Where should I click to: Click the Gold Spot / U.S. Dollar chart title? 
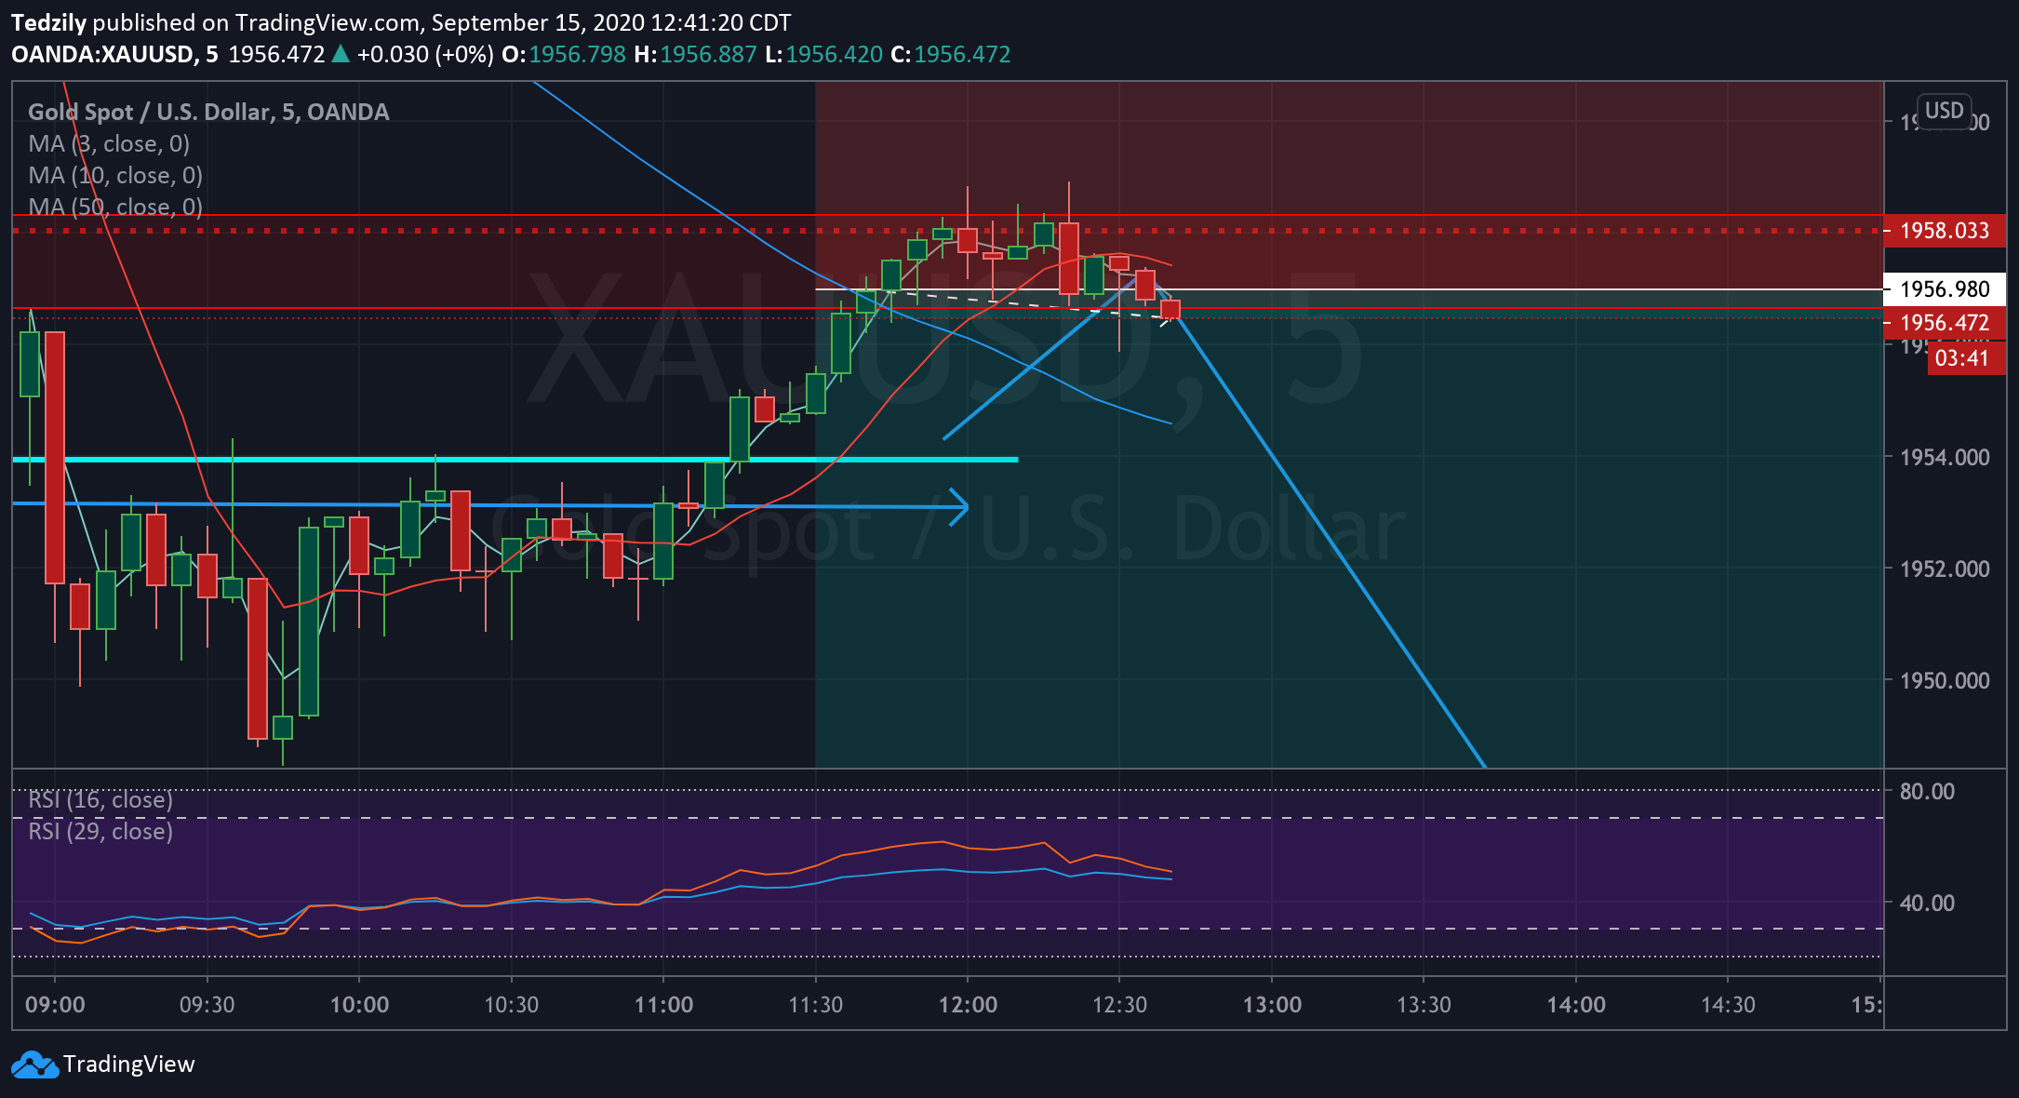pos(208,113)
